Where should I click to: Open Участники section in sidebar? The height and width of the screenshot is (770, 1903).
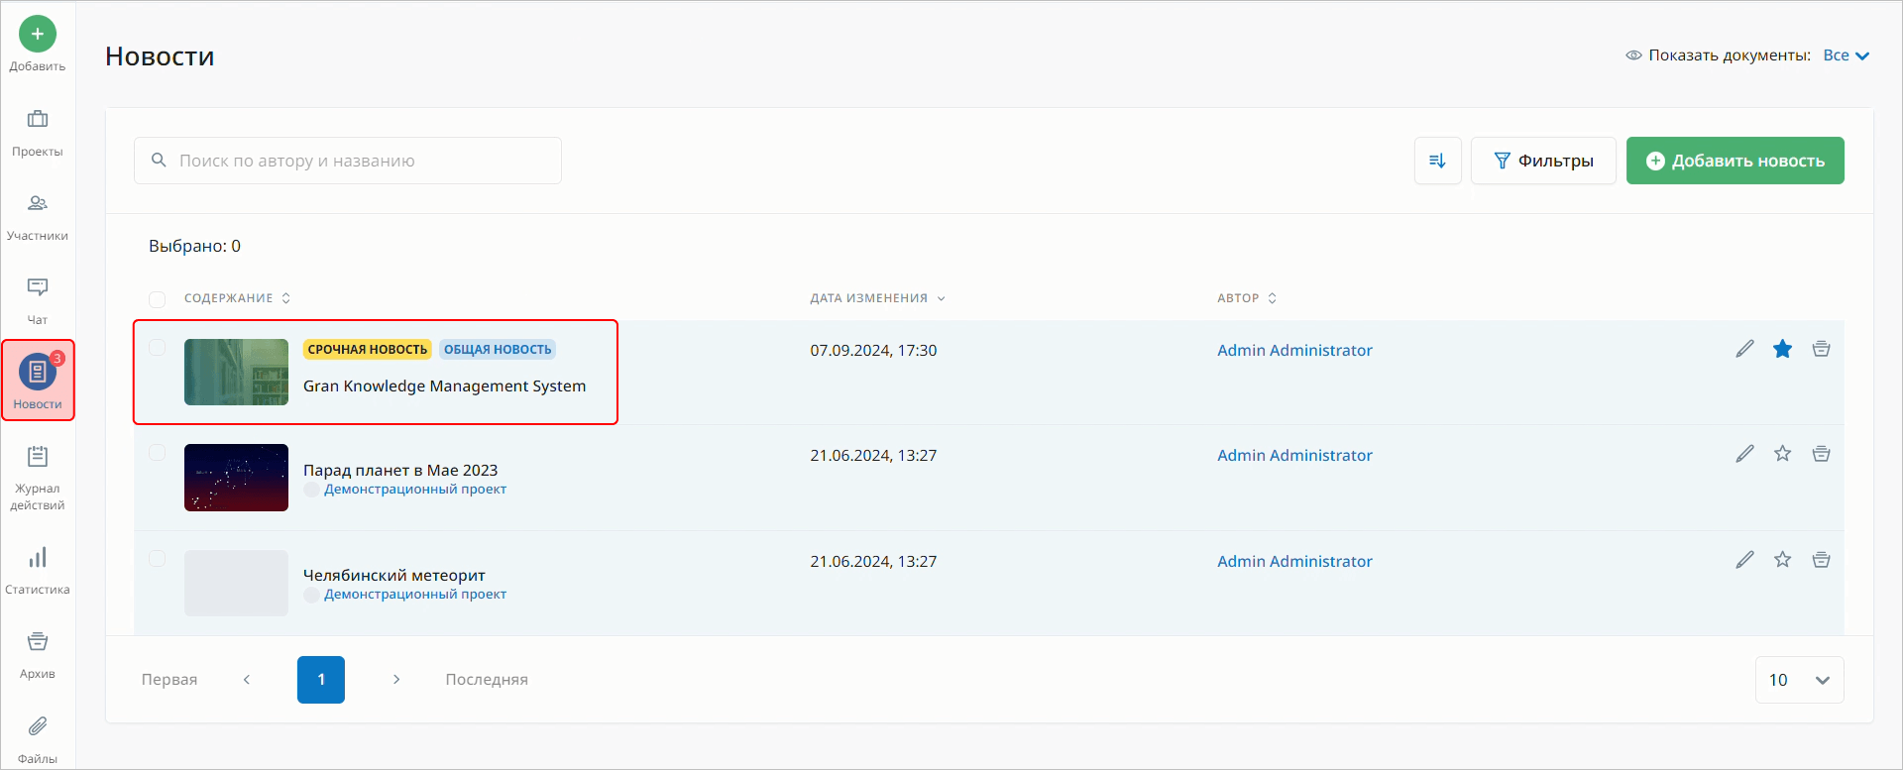click(x=38, y=217)
